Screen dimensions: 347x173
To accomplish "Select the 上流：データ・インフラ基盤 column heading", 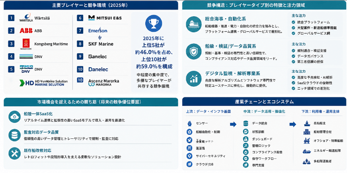I will [209, 111].
